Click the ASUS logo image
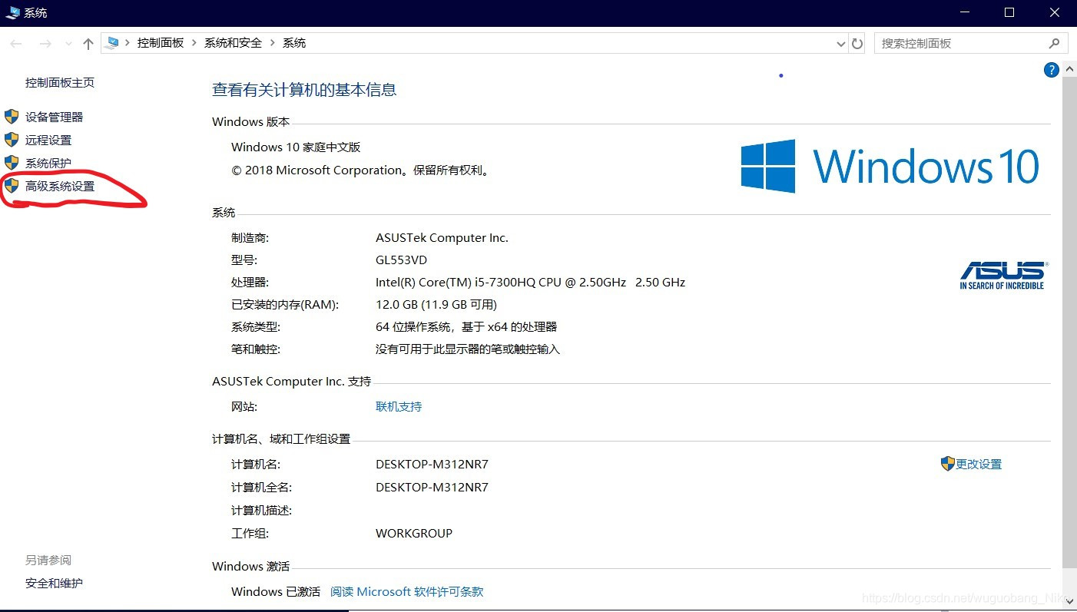Viewport: 1077px width, 612px height. (1003, 276)
